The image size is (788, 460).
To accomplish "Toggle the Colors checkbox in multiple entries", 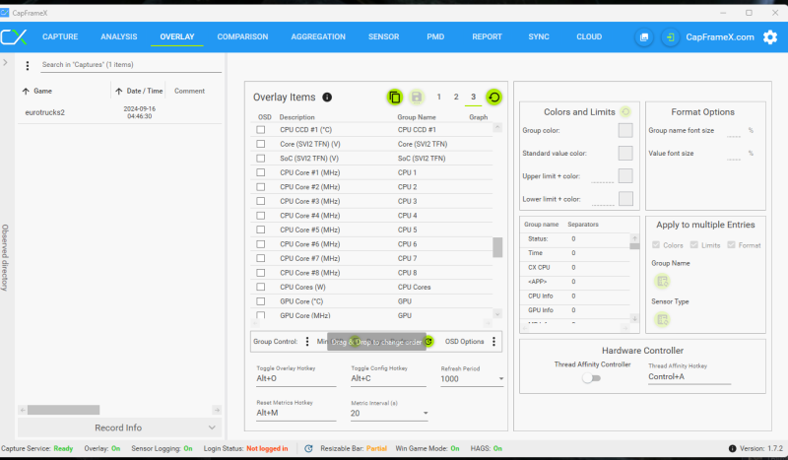I will pos(656,245).
